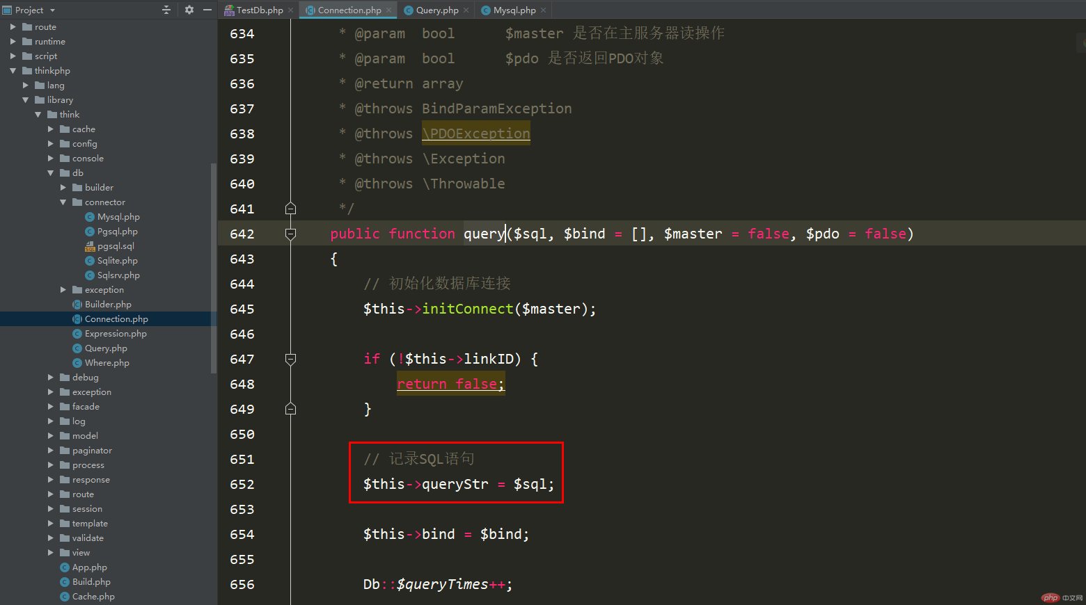Close the Connection.php tab
Screen dimensions: 1086x605
tap(389, 10)
